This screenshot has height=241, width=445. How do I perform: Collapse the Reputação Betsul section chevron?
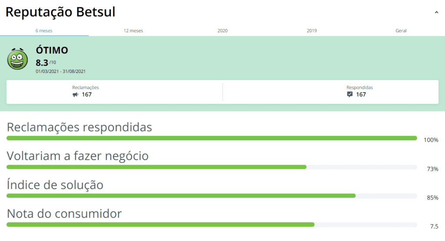click(436, 13)
